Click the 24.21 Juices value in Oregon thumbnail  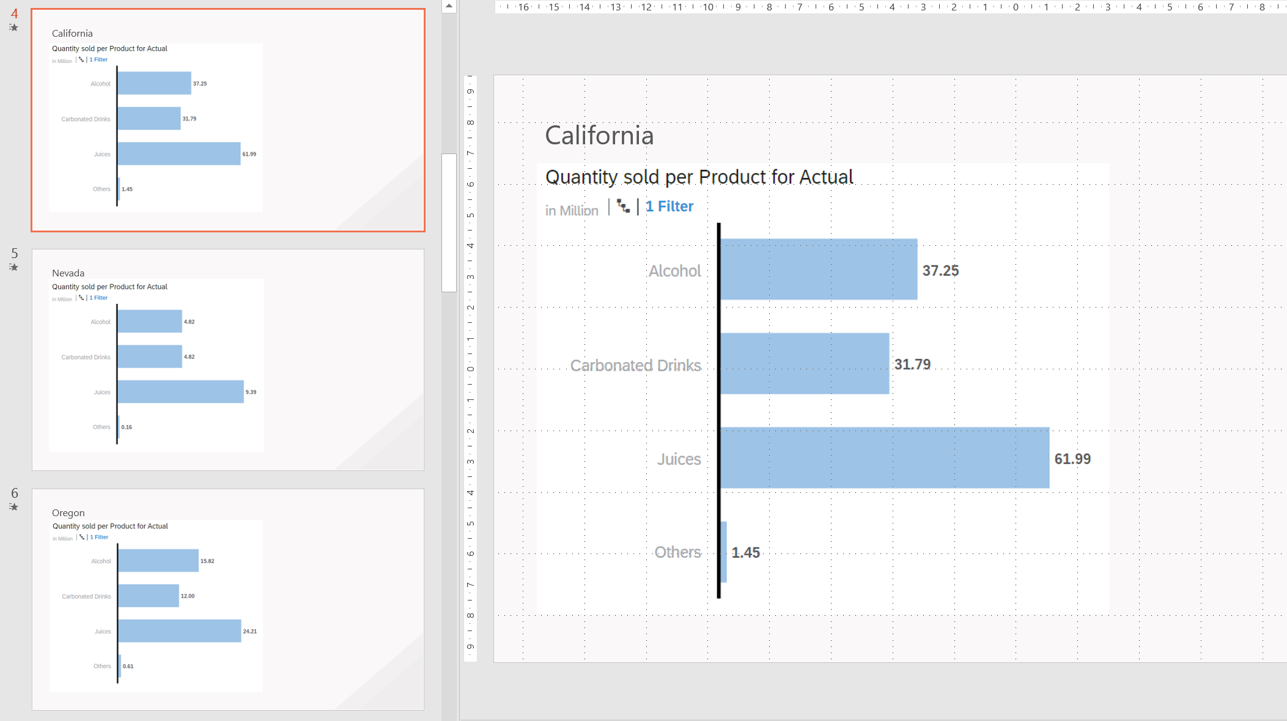point(249,631)
